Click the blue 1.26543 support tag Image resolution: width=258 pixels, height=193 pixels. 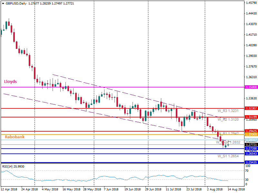coord(251,154)
